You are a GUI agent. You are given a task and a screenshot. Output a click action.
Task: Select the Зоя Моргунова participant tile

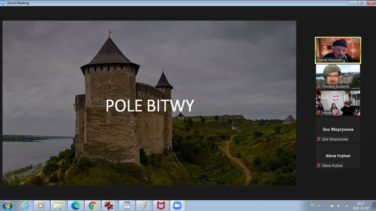tap(338, 130)
